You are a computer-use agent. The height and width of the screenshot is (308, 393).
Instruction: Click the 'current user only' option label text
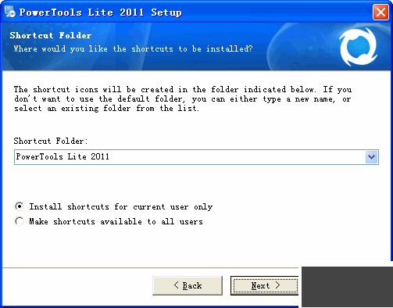(121, 207)
